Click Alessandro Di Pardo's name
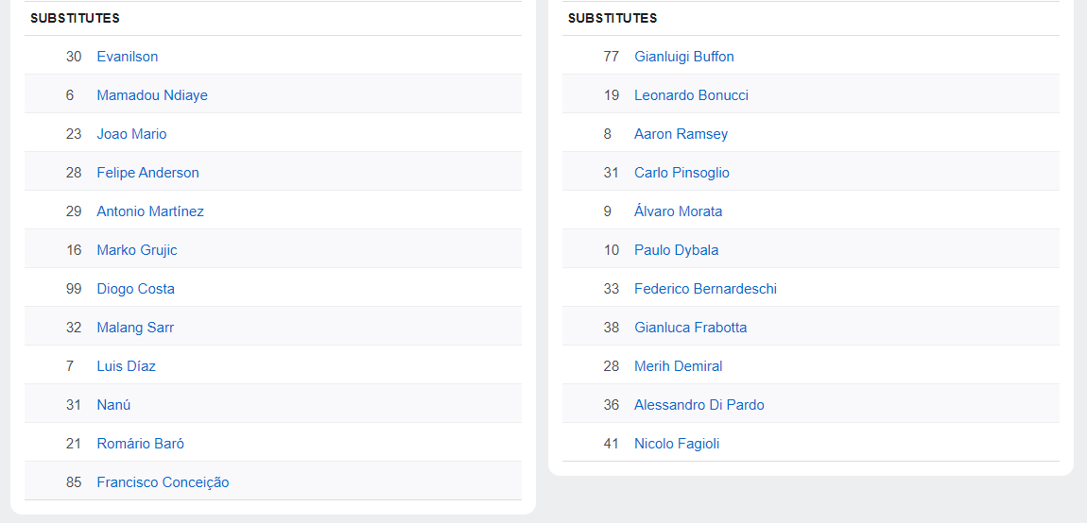The width and height of the screenshot is (1087, 523). click(699, 405)
